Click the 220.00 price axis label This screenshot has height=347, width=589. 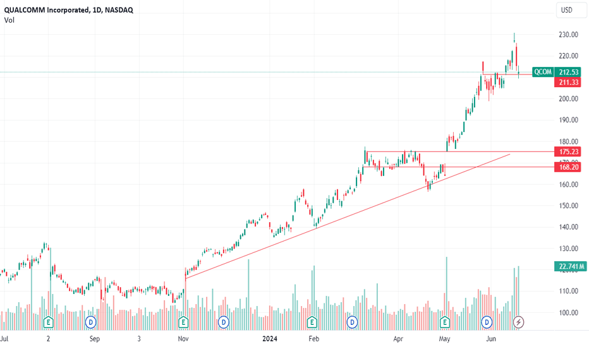tap(568, 56)
